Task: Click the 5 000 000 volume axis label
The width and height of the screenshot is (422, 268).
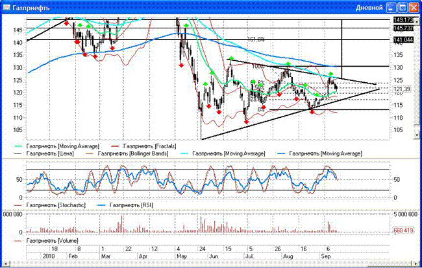Action: 404,214
